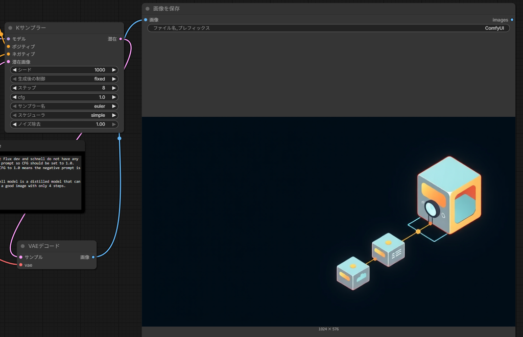
Task: Click the モデル input socket on Kサンプラー
Action: click(8, 39)
